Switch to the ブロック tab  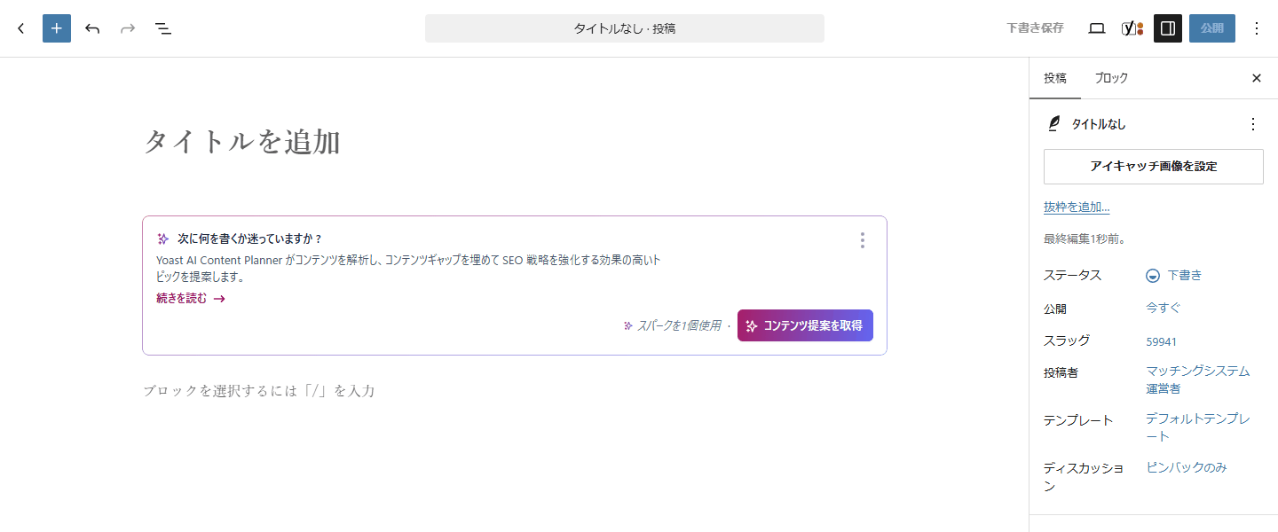coord(1111,78)
